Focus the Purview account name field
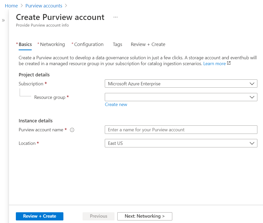263x223 pixels. click(x=181, y=130)
